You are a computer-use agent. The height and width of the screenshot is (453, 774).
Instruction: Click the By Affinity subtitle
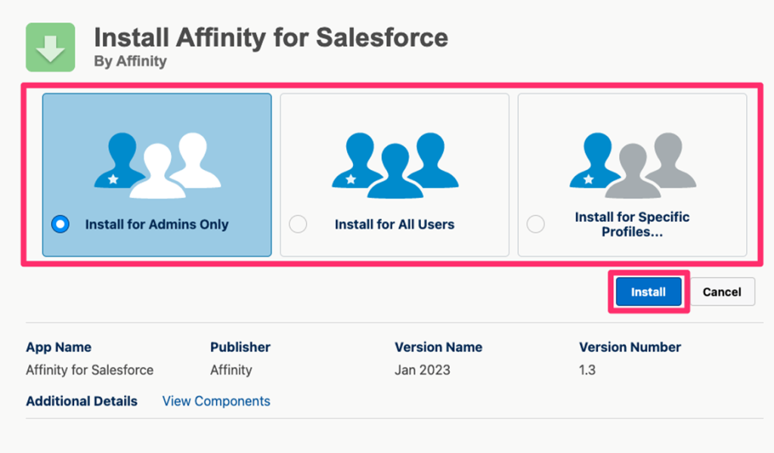click(x=130, y=61)
